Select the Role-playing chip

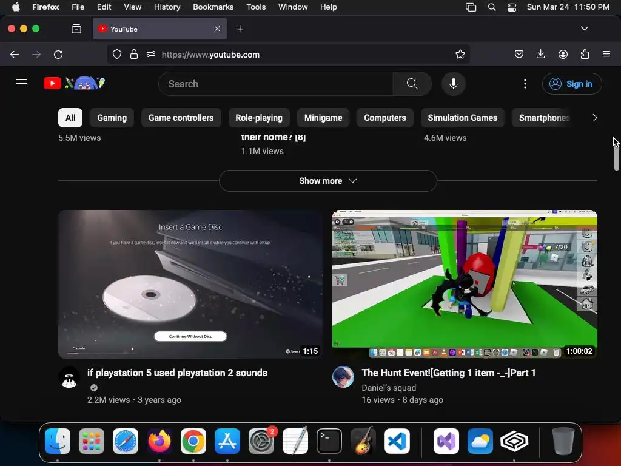pos(259,118)
